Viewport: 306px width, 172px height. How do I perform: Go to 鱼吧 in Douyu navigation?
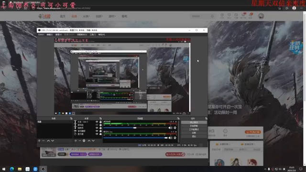pyautogui.click(x=124, y=16)
